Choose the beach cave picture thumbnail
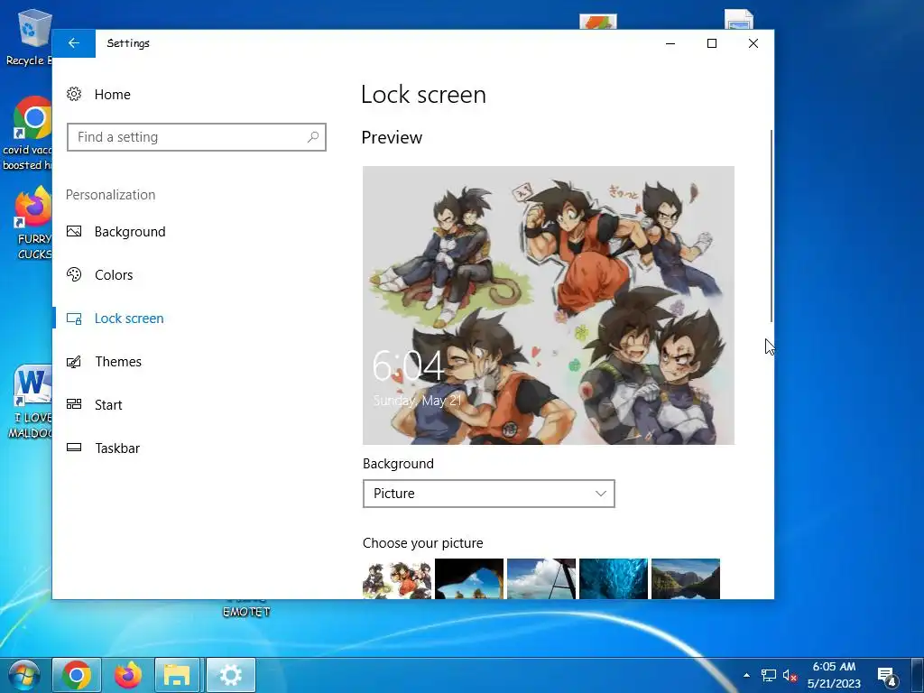Screen dimensions: 924x693 tap(469, 578)
